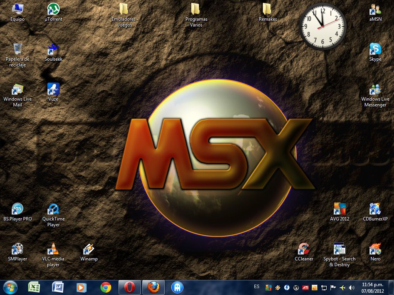The image size is (394, 295).
Task: Launch Google Chrome from the taskbar
Action: (106, 287)
